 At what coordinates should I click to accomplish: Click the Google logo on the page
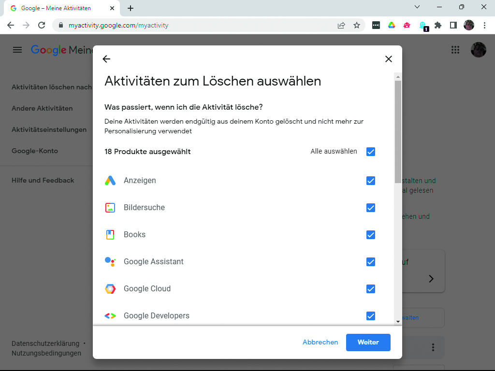pyautogui.click(x=49, y=50)
